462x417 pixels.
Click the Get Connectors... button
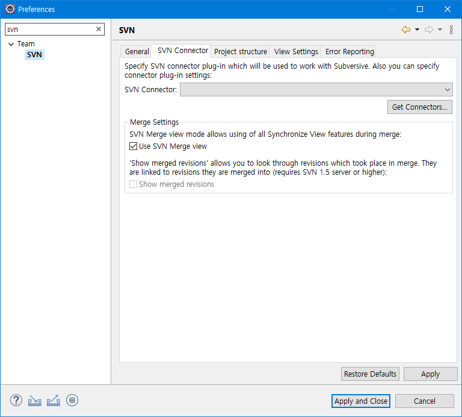point(419,107)
